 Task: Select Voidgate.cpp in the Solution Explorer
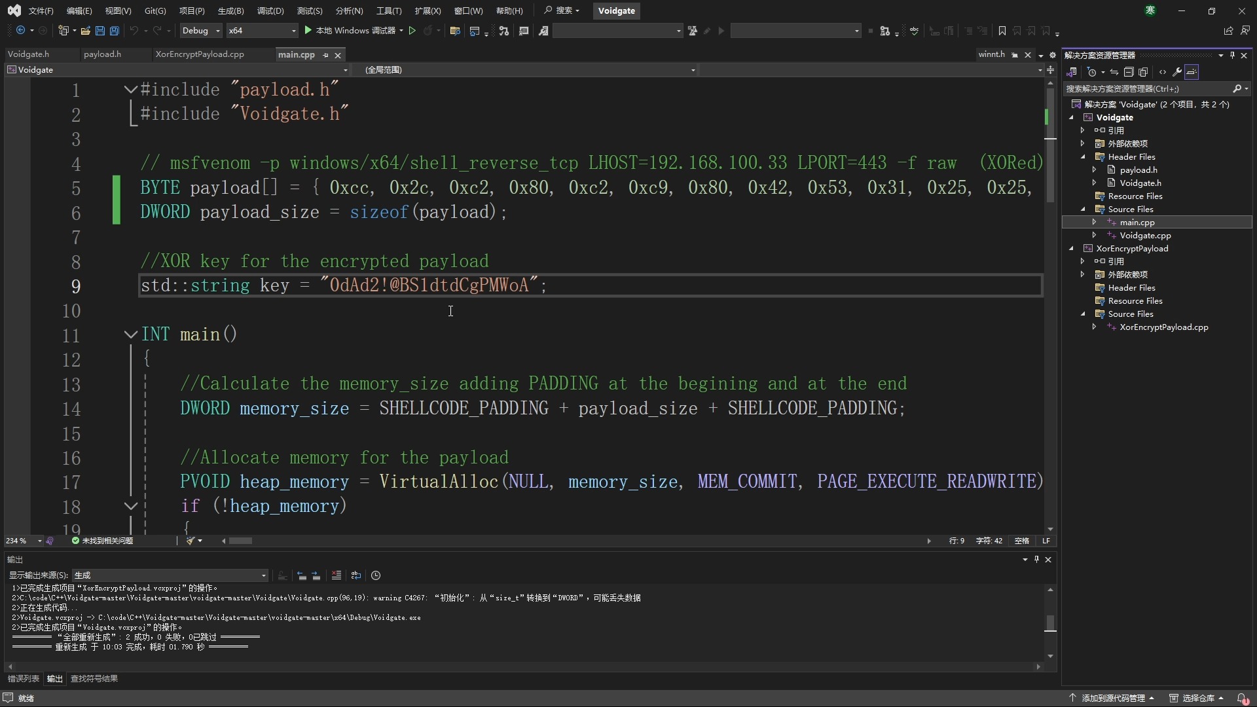[x=1145, y=236]
